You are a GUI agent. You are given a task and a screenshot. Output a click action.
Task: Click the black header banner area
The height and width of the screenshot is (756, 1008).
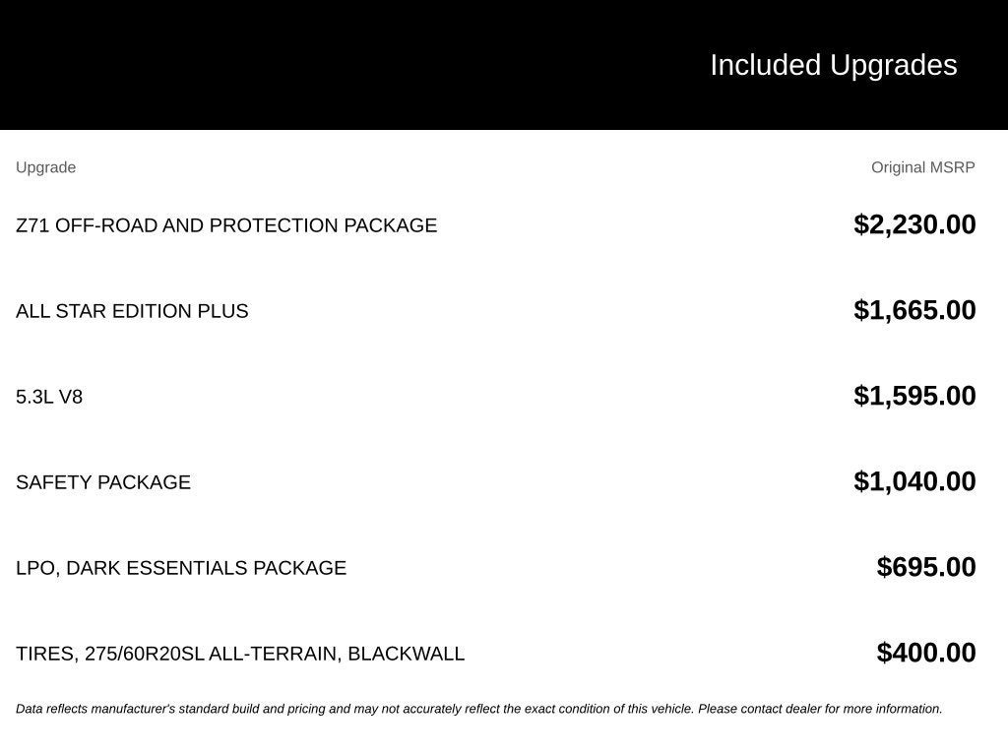504,64
